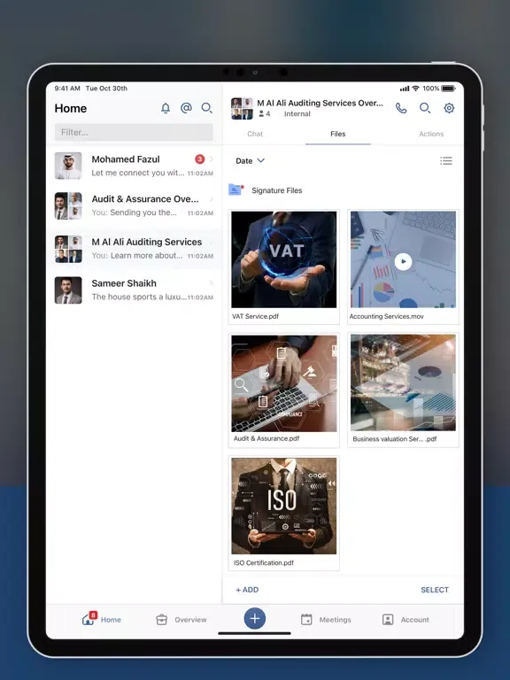Open the Signature Files folder icon
Image resolution: width=510 pixels, height=680 pixels.
(236, 189)
